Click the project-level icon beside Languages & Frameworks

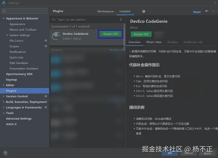pyautogui.click(x=46, y=107)
